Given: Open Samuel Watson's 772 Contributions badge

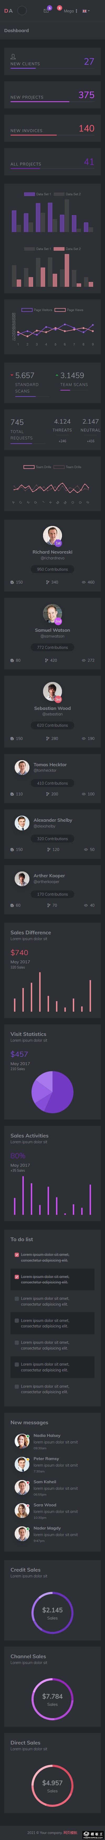Looking at the screenshot, I should click(x=52, y=647).
